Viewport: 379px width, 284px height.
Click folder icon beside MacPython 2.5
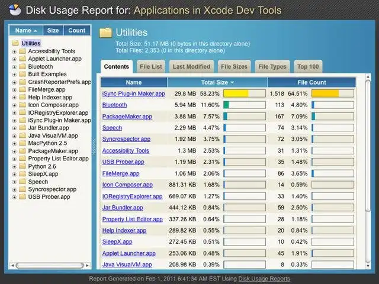pos(23,143)
